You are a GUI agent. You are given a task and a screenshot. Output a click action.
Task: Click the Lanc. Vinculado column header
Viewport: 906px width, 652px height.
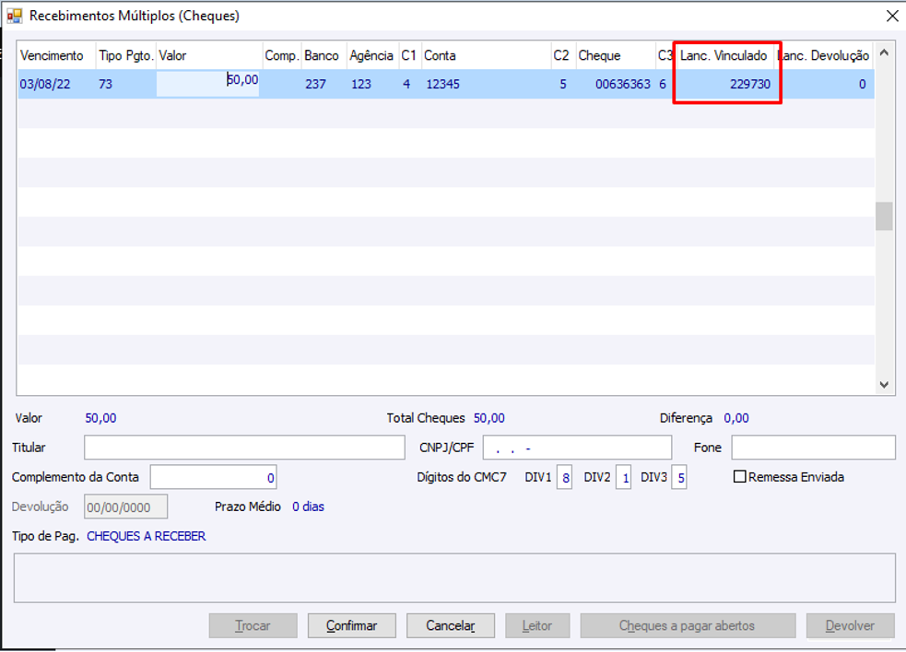point(724,55)
